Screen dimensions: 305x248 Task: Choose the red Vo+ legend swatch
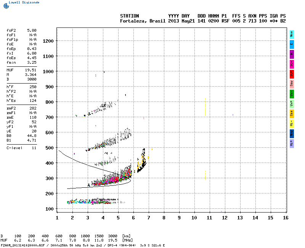tap(292, 74)
